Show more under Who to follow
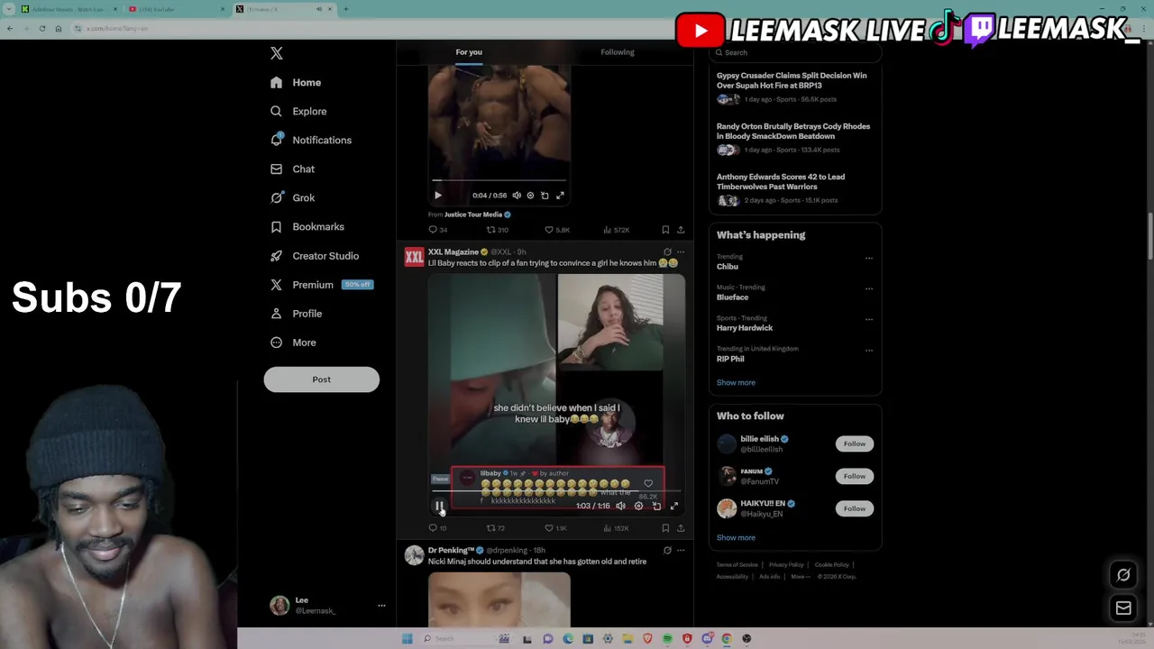 coord(736,537)
